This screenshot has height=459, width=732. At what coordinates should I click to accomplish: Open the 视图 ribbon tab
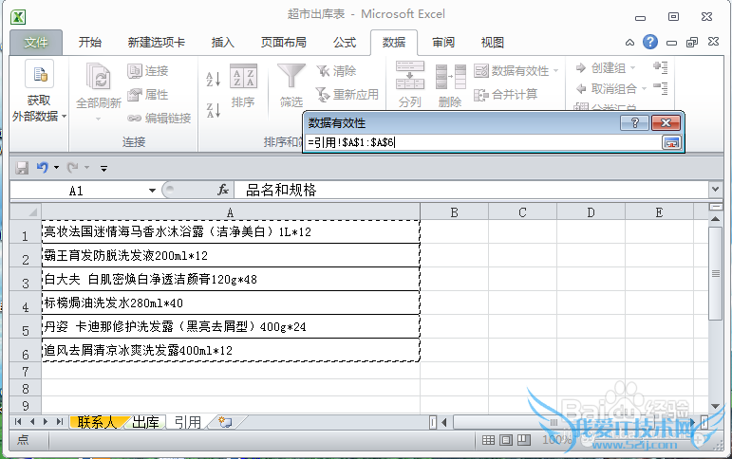[493, 43]
